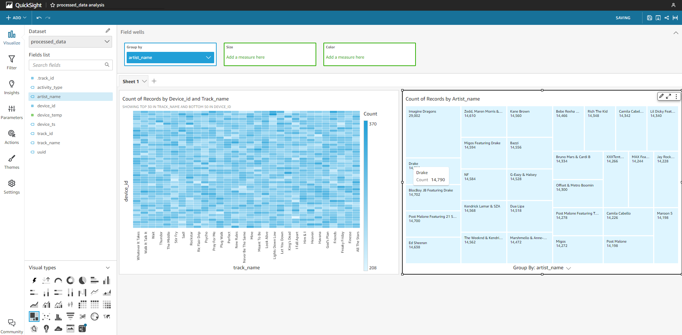Screen dimensions: 682x335
Task: Format the tree map visual with pencil
Action: click(x=661, y=96)
